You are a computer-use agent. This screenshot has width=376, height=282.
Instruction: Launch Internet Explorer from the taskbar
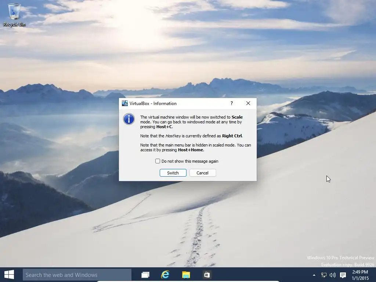165,275
